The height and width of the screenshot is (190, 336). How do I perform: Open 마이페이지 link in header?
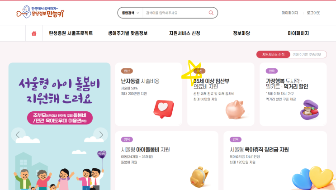point(290,13)
